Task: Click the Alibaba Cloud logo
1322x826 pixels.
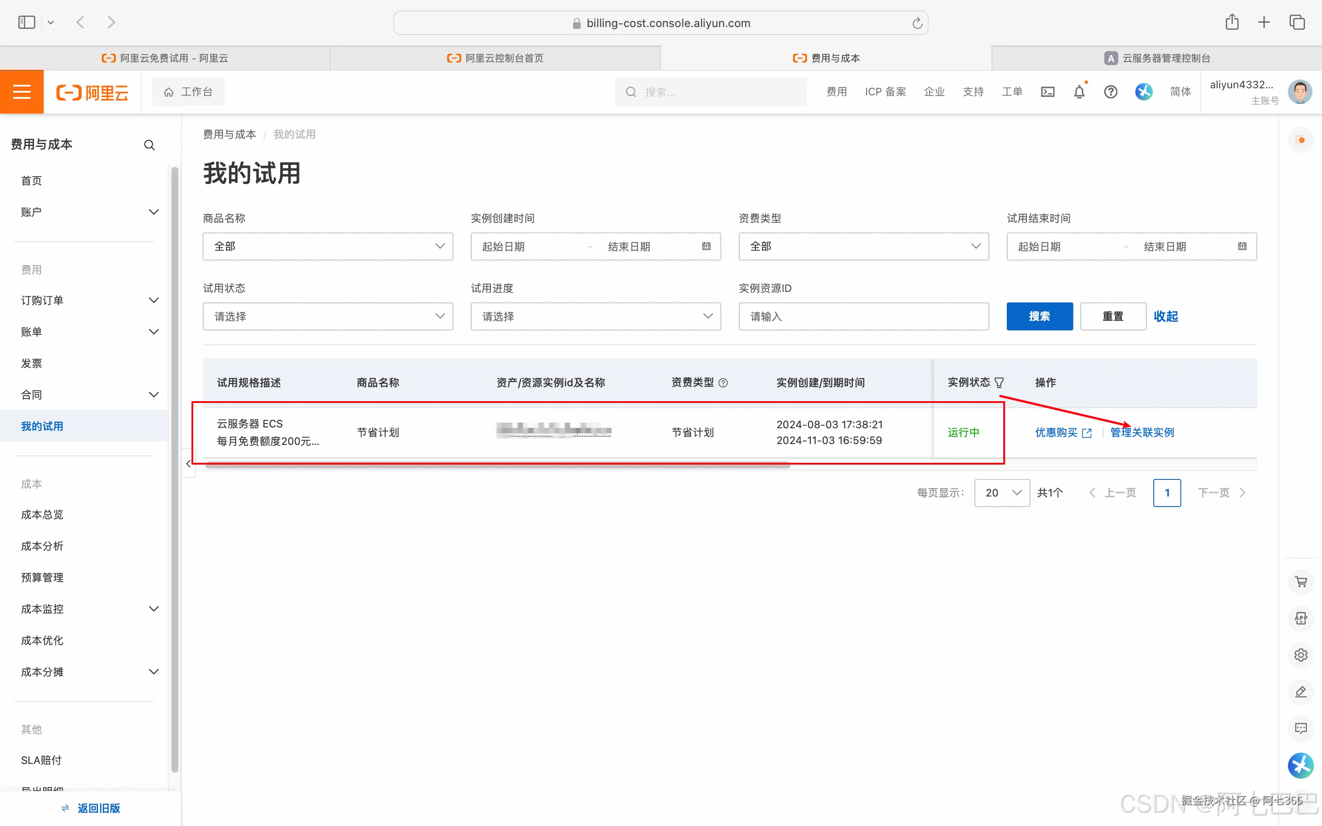Action: click(x=92, y=92)
